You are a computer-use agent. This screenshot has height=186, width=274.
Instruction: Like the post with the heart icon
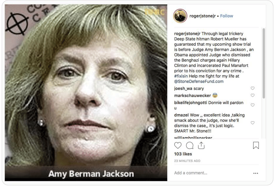point(178,145)
